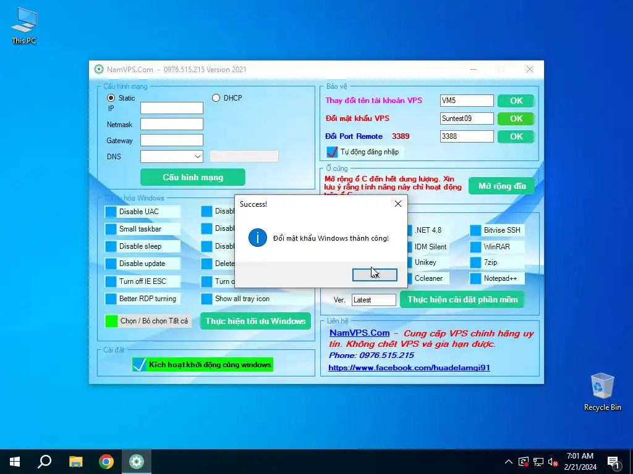Toggle the Notepad++ checkbox

pyautogui.click(x=475, y=278)
